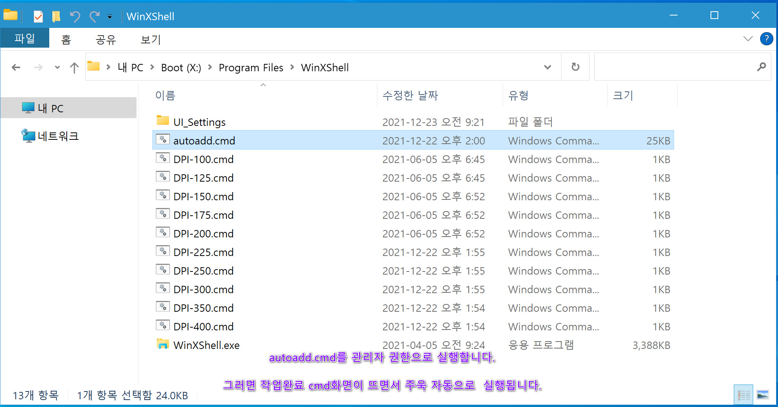Click the File Explorer icon in title bar
Viewport: 778px width, 407px height.
coord(10,15)
